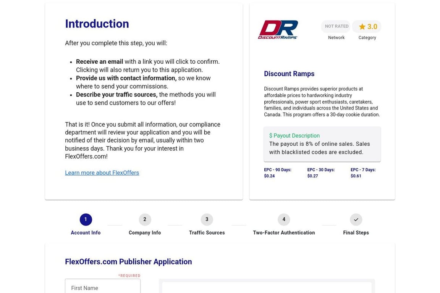This screenshot has height=293, width=440.
Task: Click the Discount Ramps logo
Action: tap(278, 30)
